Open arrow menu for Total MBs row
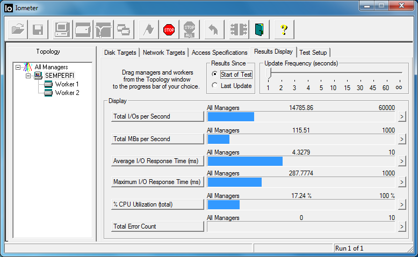 [x=402, y=139]
